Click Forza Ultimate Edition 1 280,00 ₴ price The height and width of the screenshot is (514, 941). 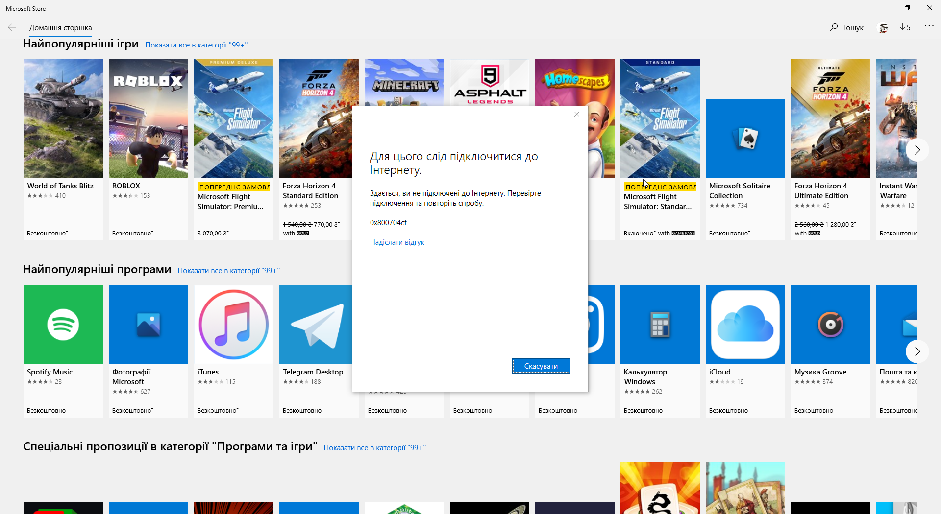point(841,225)
